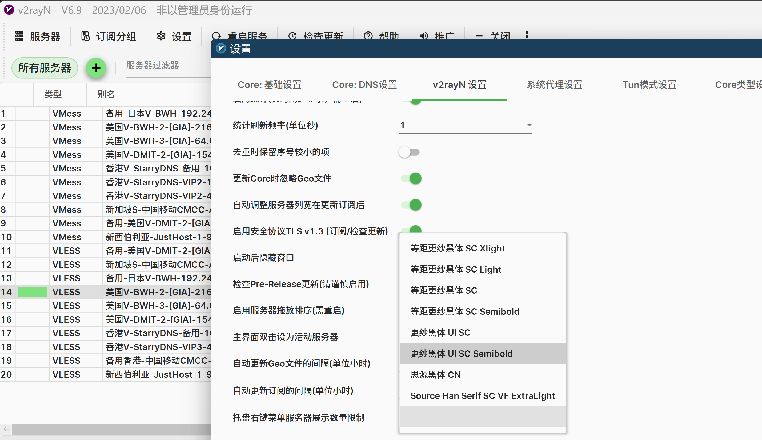Choose 等距更纱黑体 SC Light font option
This screenshot has height=440, width=762.
coord(455,269)
